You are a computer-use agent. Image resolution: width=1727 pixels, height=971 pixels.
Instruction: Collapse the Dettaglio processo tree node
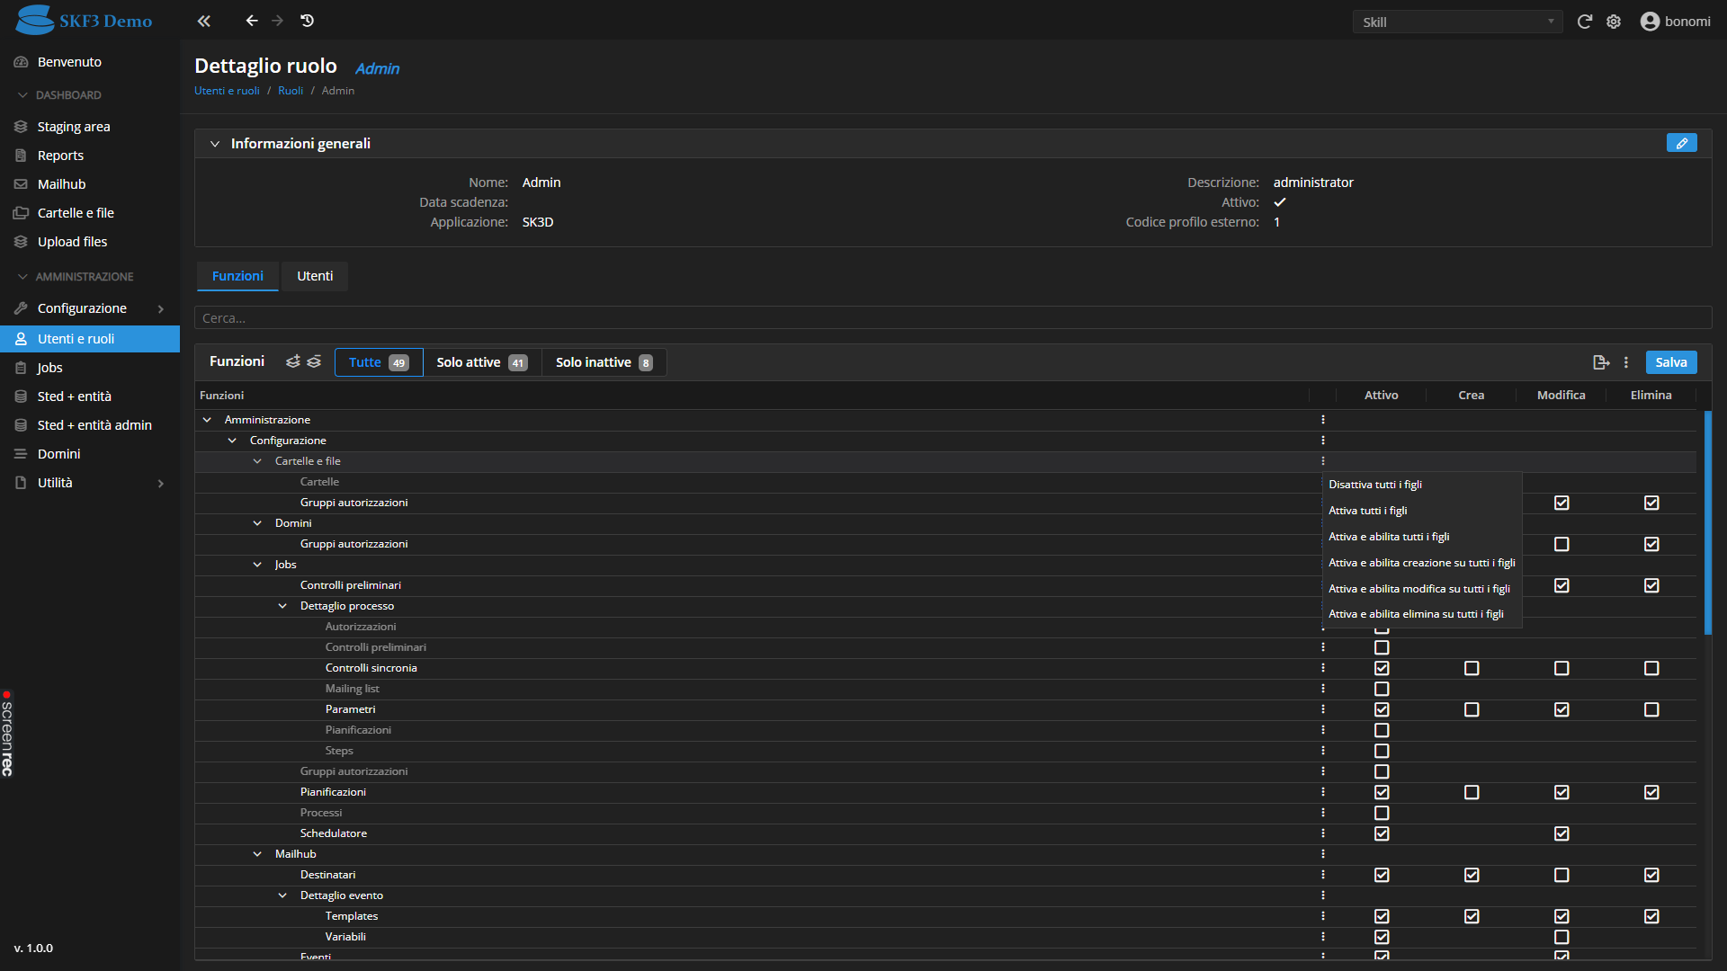pyautogui.click(x=282, y=606)
